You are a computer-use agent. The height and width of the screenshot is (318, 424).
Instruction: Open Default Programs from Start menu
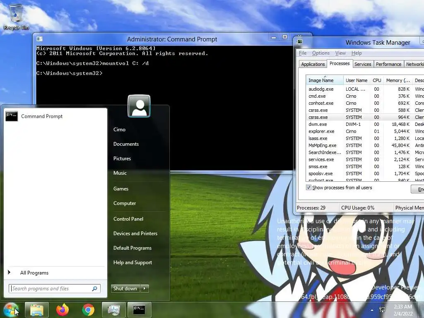132,248
